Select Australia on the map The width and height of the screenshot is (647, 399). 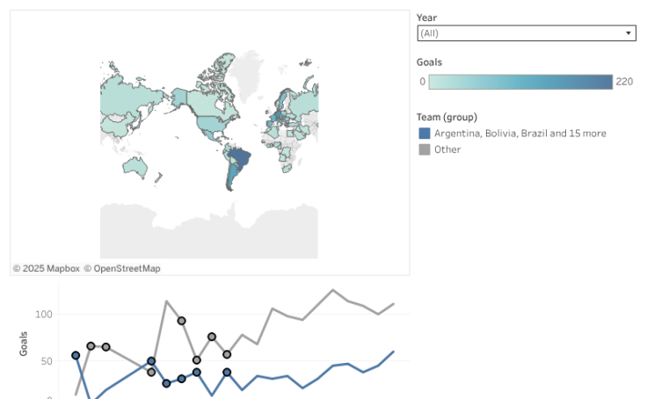(x=136, y=165)
